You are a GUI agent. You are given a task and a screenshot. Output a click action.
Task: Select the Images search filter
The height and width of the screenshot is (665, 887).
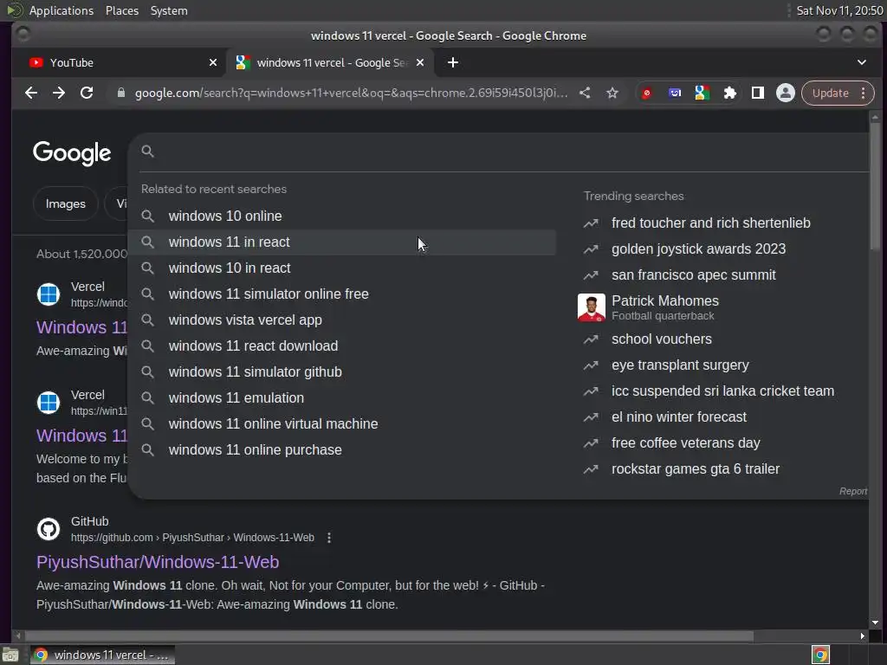pyautogui.click(x=66, y=203)
